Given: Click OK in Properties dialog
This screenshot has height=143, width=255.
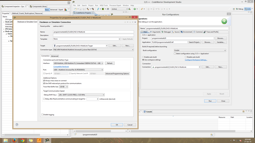Looking at the screenshot, I should click(x=117, y=125).
